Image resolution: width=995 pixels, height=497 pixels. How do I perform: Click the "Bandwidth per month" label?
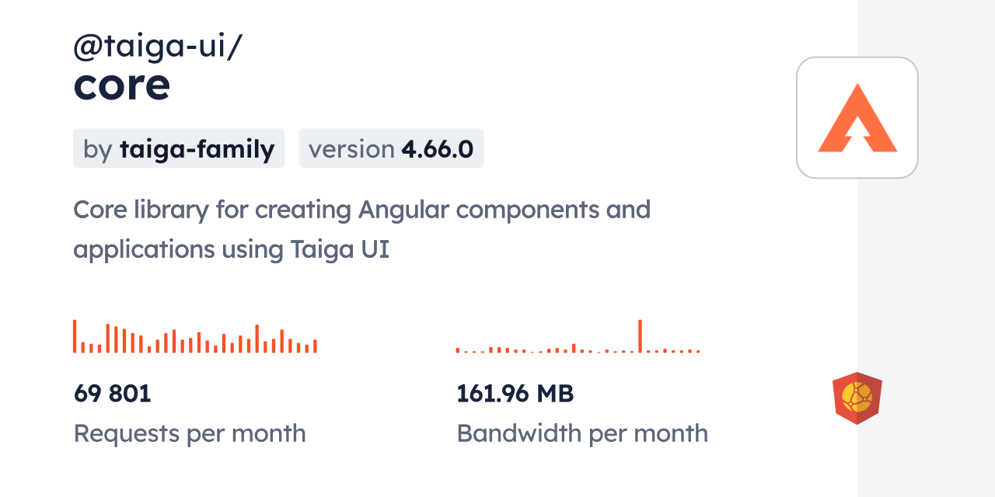[x=582, y=433]
